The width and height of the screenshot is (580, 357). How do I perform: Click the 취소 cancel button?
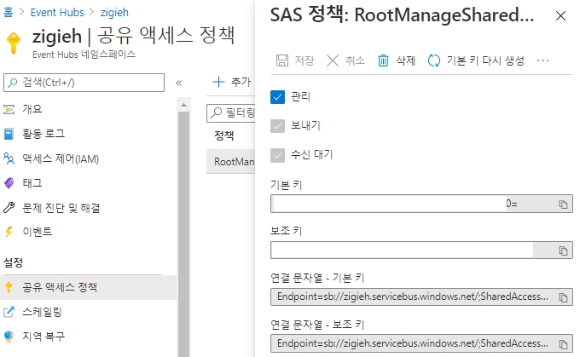[345, 60]
